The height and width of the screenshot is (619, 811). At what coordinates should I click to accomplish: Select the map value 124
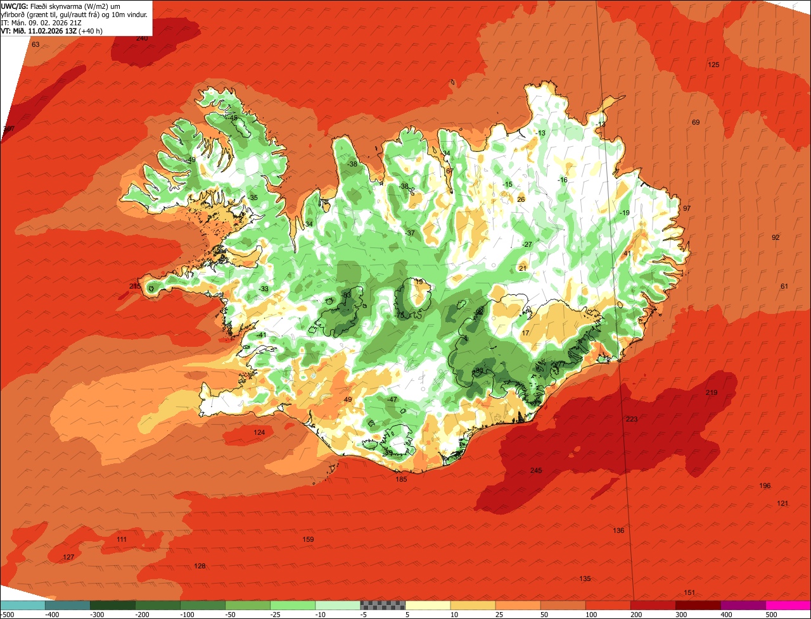coord(259,432)
